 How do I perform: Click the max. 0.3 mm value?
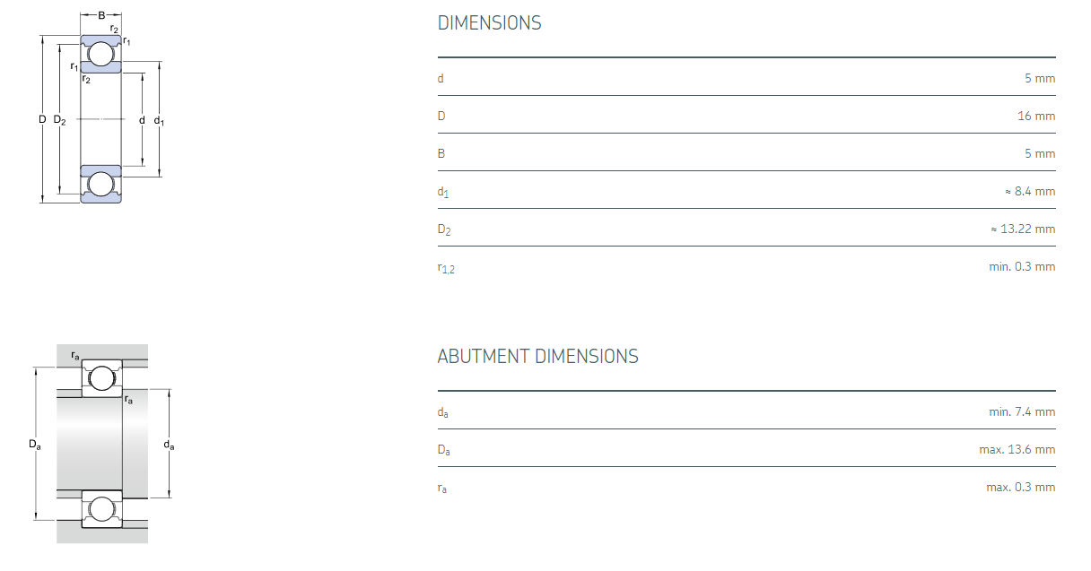click(x=1020, y=487)
